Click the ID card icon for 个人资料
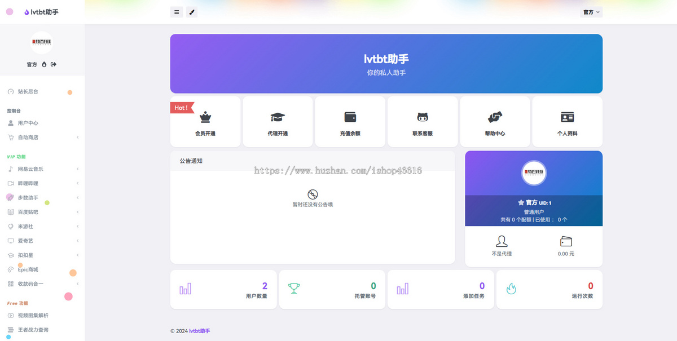This screenshot has height=341, width=677. click(568, 117)
